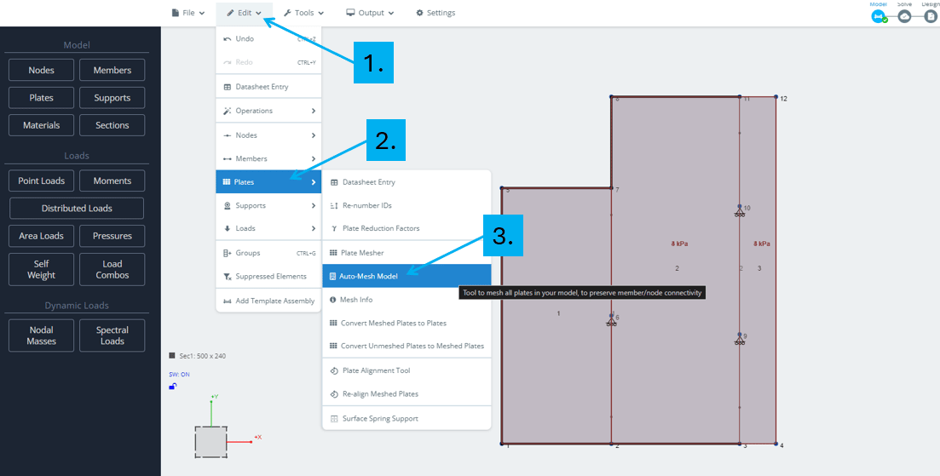Choose Add Template Assembly
This screenshot has height=476, width=940.
click(268, 301)
